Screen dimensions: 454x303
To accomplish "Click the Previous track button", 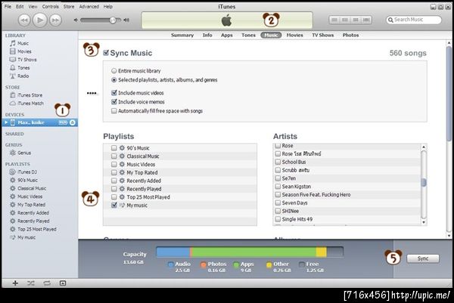I will (24, 20).
